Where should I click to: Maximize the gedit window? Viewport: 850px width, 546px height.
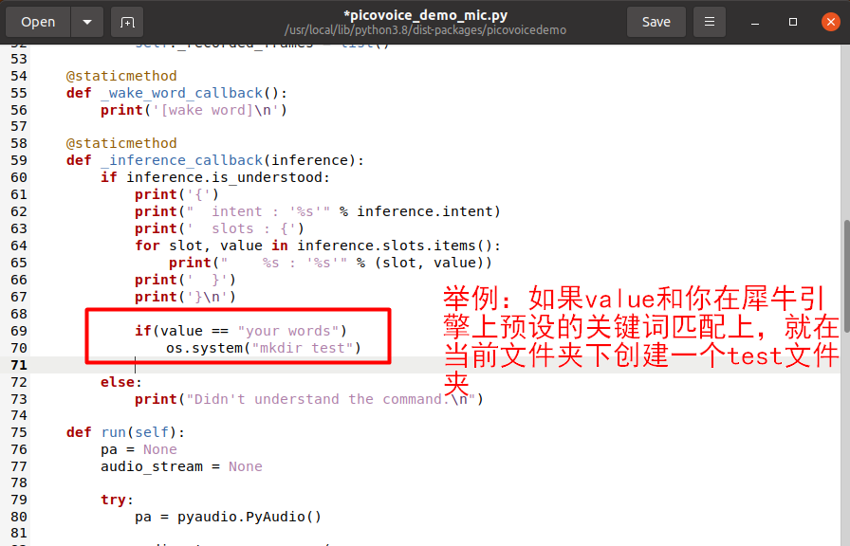pyautogui.click(x=792, y=22)
